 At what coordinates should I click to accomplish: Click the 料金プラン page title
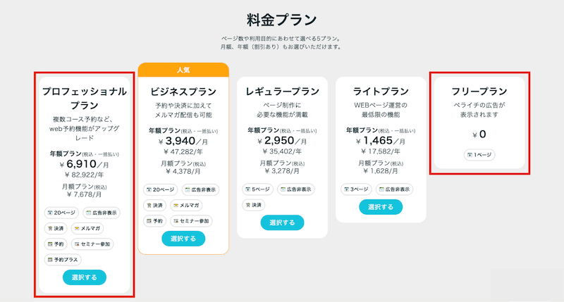(x=282, y=19)
